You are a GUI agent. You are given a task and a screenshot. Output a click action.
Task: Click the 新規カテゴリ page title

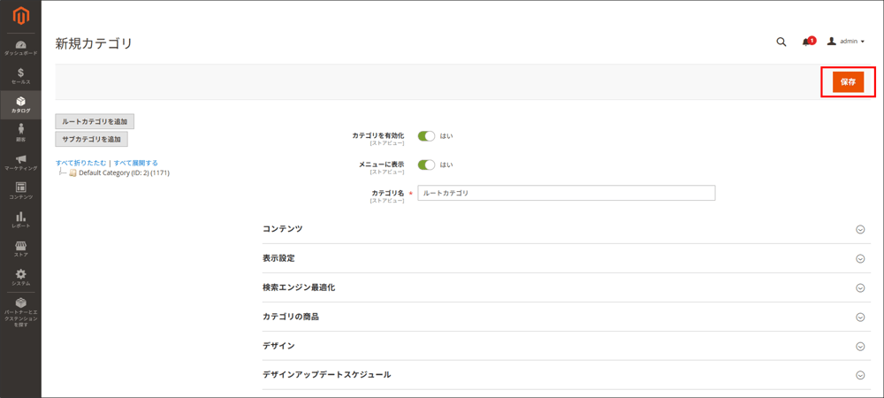(x=94, y=43)
